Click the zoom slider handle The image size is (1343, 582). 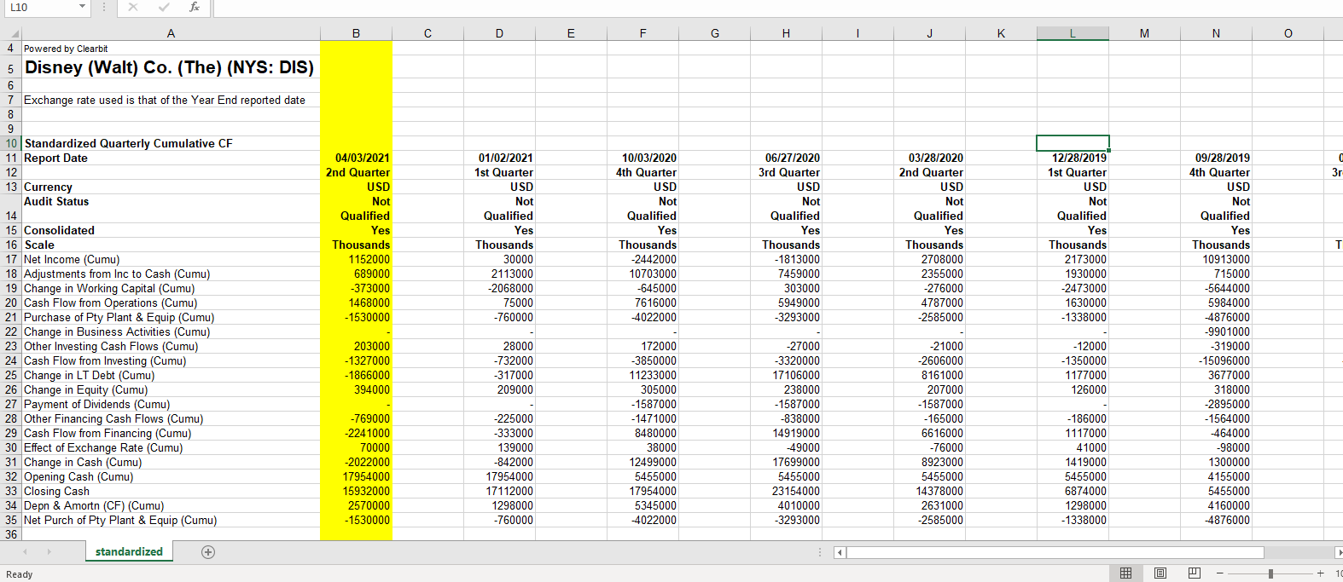coord(1270,573)
